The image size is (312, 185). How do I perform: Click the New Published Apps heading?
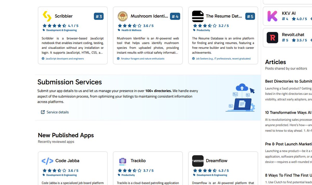coord(66,135)
